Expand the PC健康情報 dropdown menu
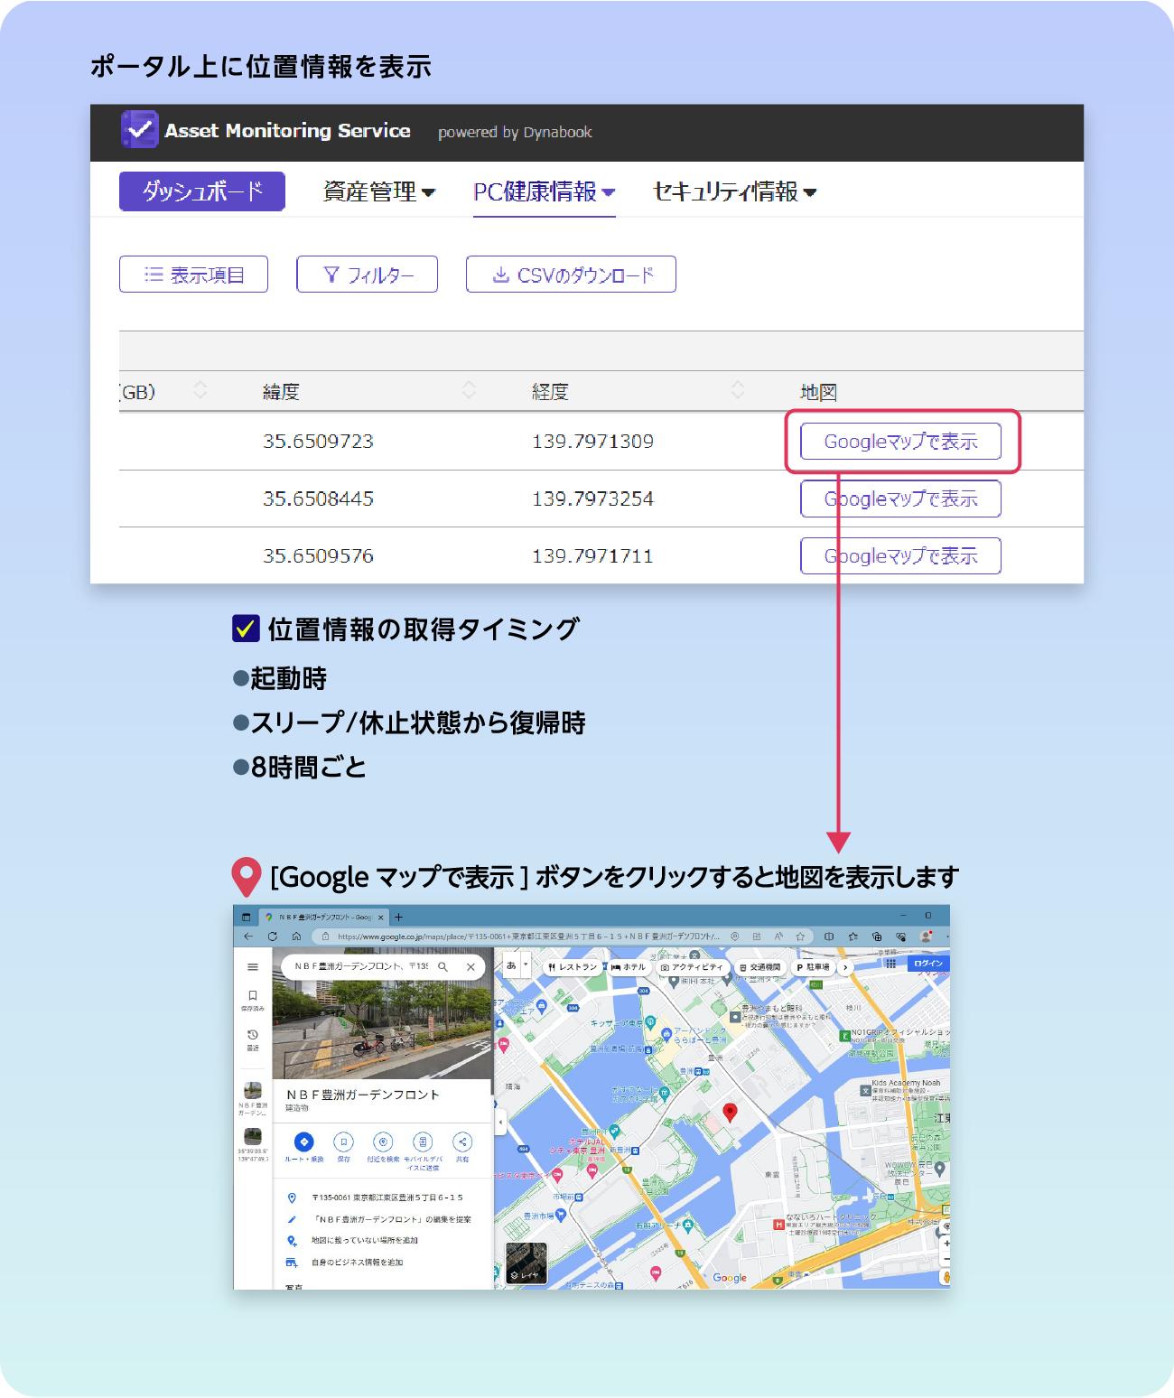 click(x=545, y=191)
